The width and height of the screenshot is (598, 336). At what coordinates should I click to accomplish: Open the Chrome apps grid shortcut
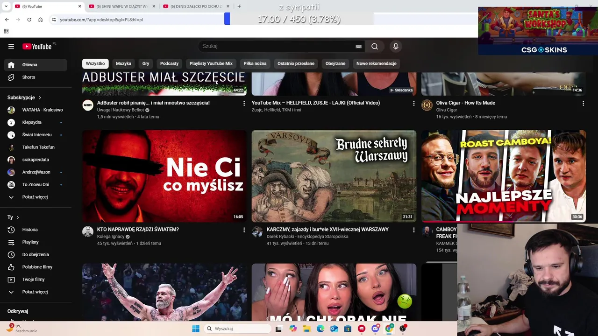pos(6,31)
